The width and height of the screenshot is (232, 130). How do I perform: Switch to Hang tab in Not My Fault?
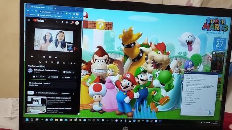pos(191,76)
